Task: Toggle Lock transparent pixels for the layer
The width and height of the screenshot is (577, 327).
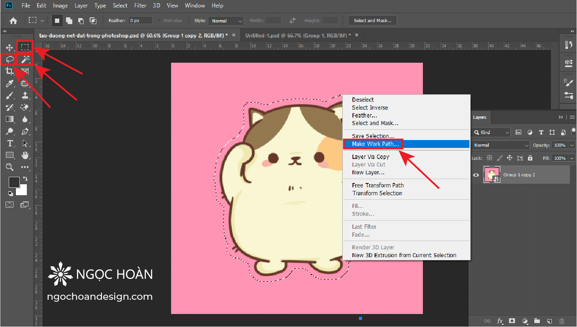Action: click(489, 158)
